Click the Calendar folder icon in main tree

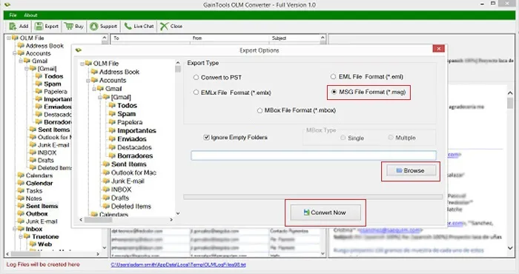pyautogui.click(x=22, y=183)
